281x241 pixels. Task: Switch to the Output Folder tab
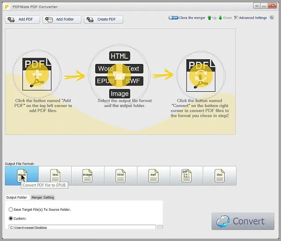point(17,198)
